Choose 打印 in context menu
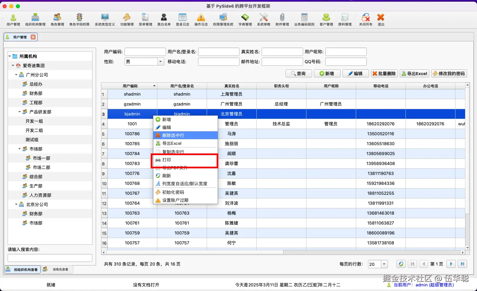 pos(185,160)
